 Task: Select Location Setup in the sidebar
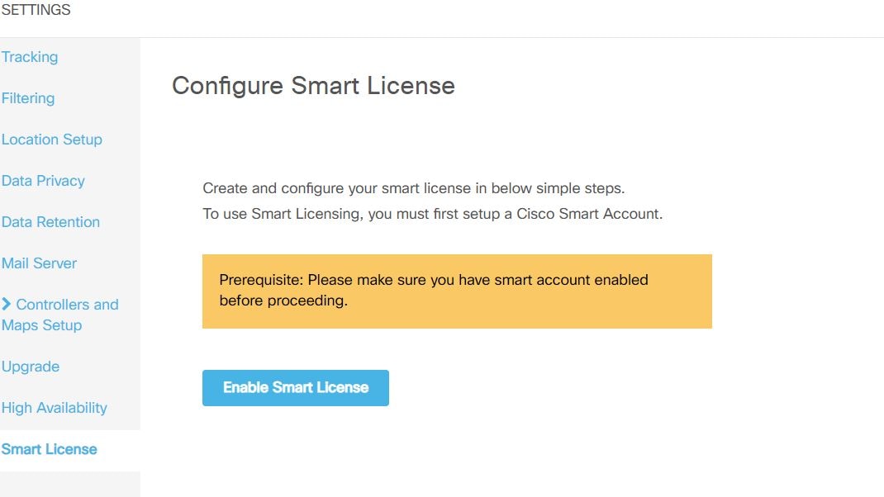[x=52, y=140]
